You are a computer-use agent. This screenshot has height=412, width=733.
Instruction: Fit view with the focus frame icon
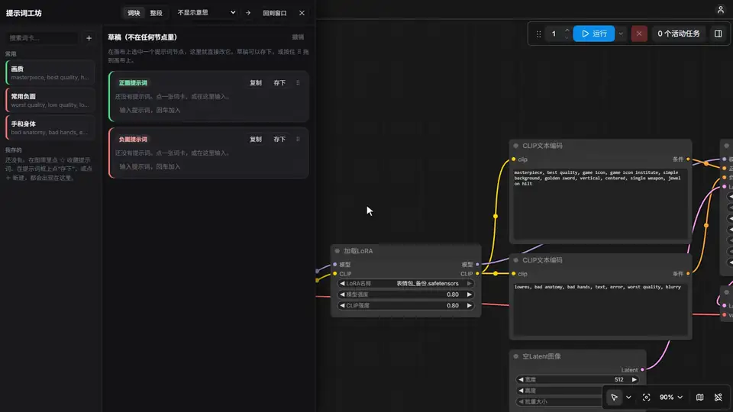click(x=646, y=398)
